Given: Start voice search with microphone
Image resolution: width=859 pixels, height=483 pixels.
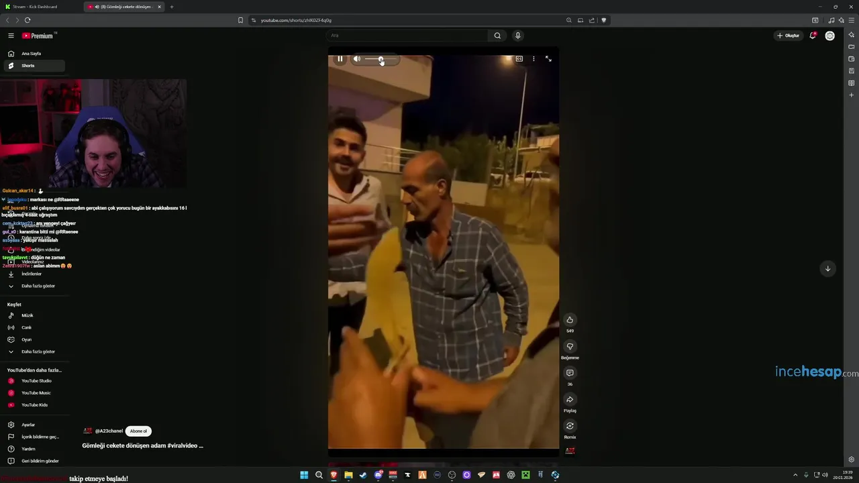Looking at the screenshot, I should click(x=517, y=36).
